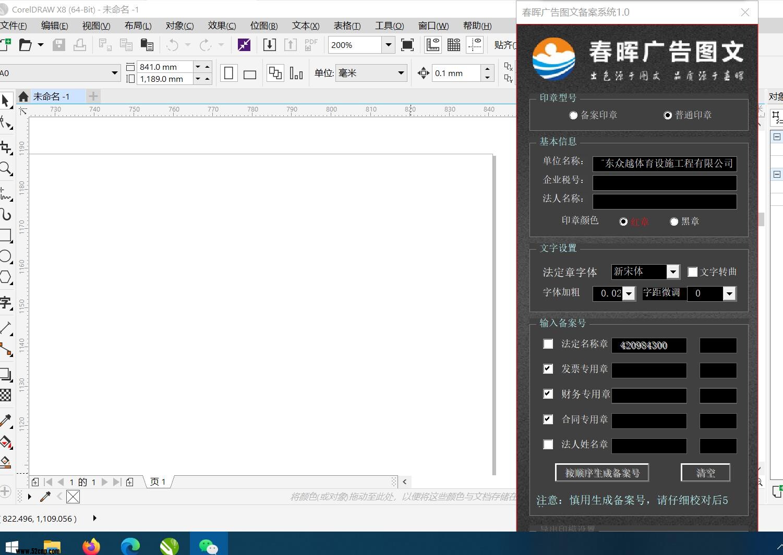Click the Export icon with up arrow
Viewport: 783px width, 555px height.
[x=290, y=45]
